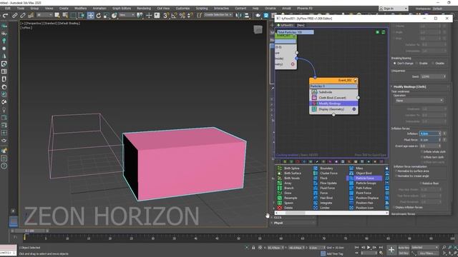The height and width of the screenshot is (257, 458).
Task: Select Cloth Bind (Convert) operator in Event_002
Action: 333,98
